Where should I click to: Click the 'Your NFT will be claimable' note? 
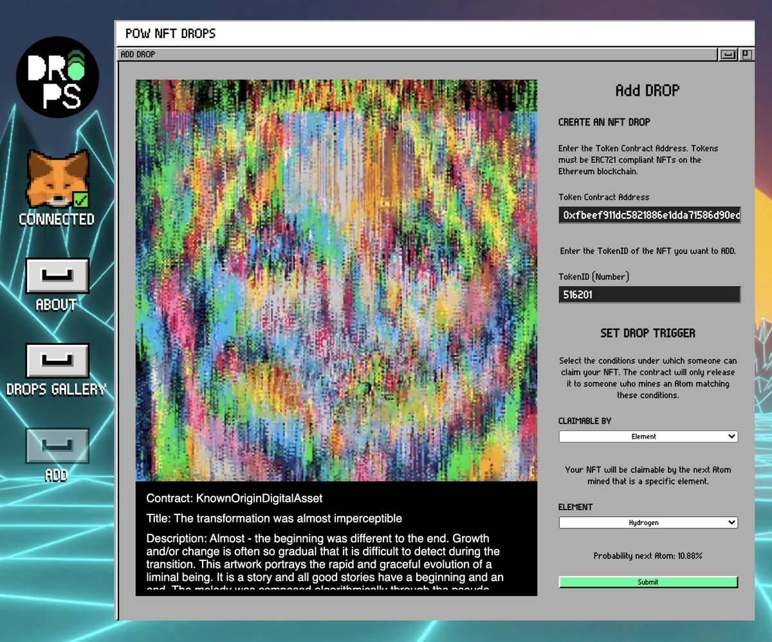[648, 475]
